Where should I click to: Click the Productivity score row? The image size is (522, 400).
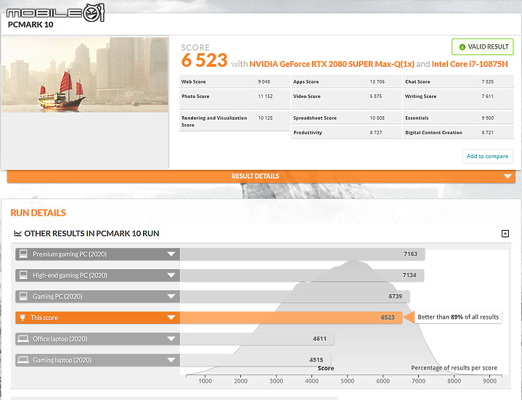click(x=346, y=132)
